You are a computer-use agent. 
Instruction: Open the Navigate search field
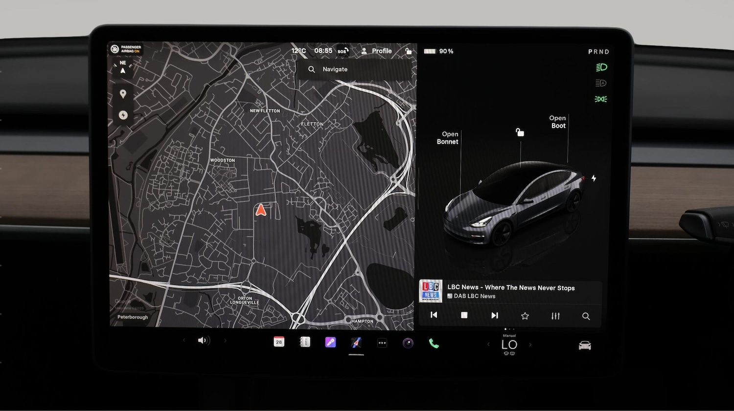(334, 69)
